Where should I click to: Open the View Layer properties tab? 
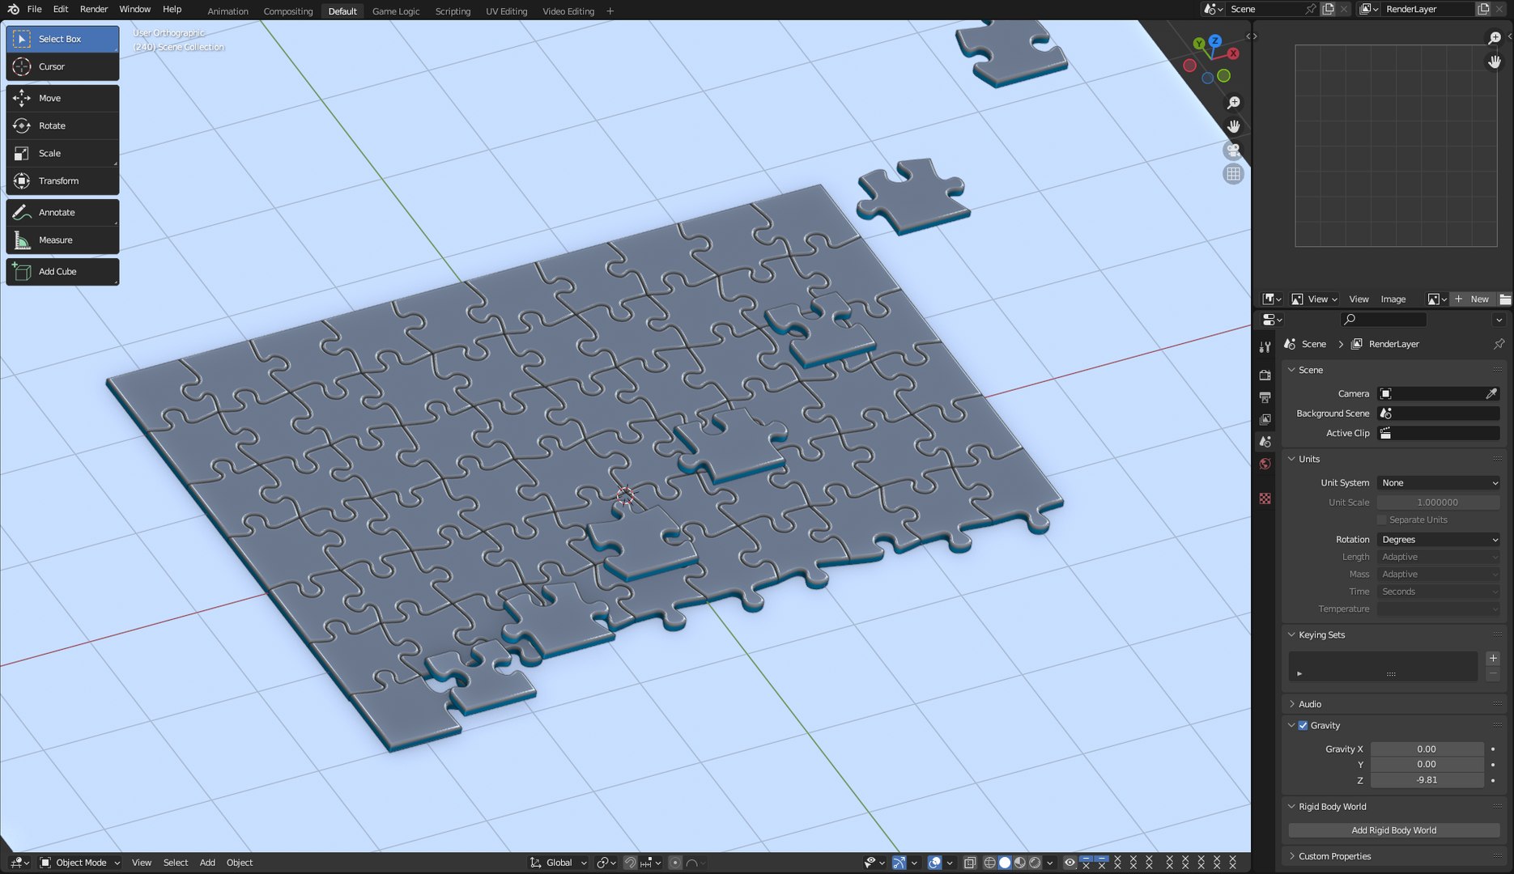pos(1265,419)
